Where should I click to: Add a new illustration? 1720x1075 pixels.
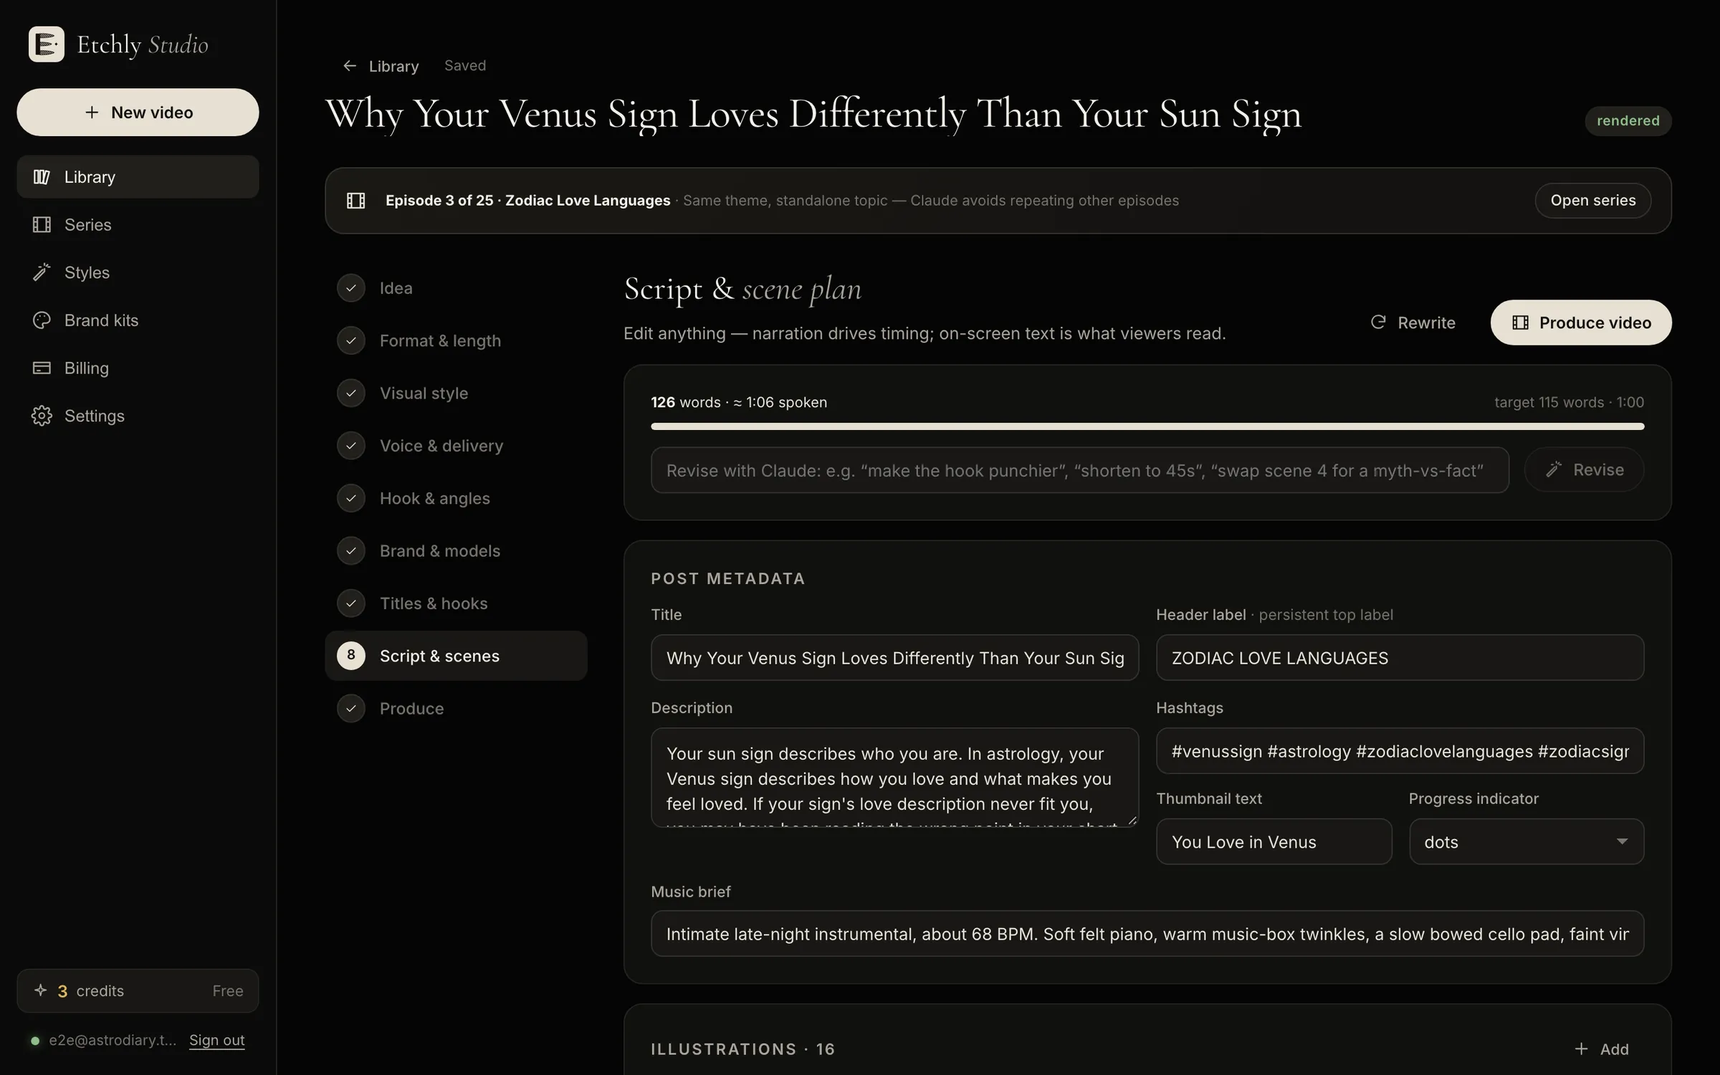click(x=1602, y=1049)
